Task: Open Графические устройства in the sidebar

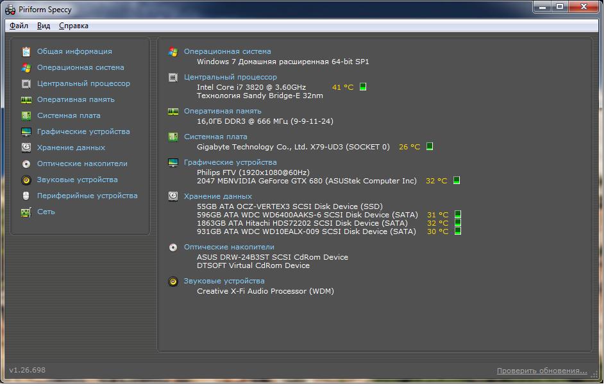Action: [x=83, y=131]
